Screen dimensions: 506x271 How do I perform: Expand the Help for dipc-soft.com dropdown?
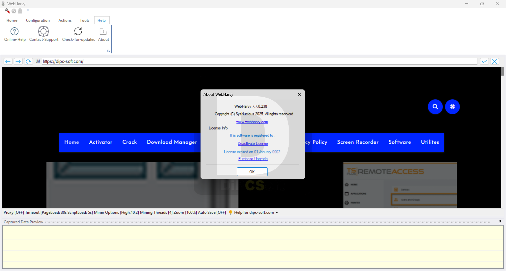277,213
